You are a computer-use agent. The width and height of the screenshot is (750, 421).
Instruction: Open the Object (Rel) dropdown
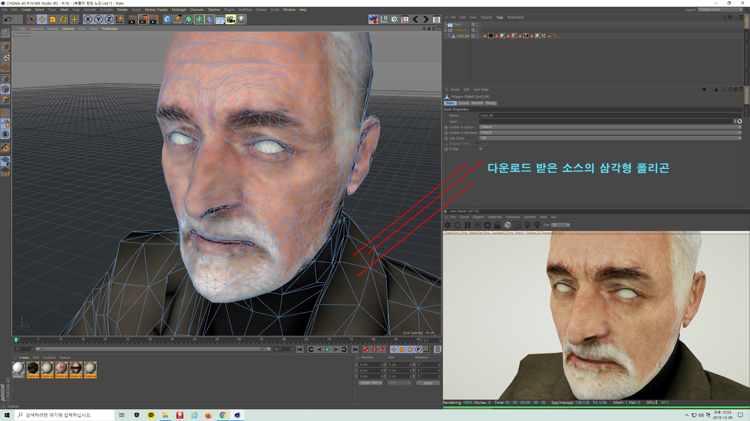tap(371, 383)
